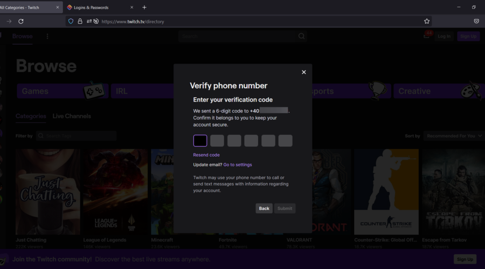Click the second verification code digit box
Image resolution: width=485 pixels, height=269 pixels.
point(217,140)
